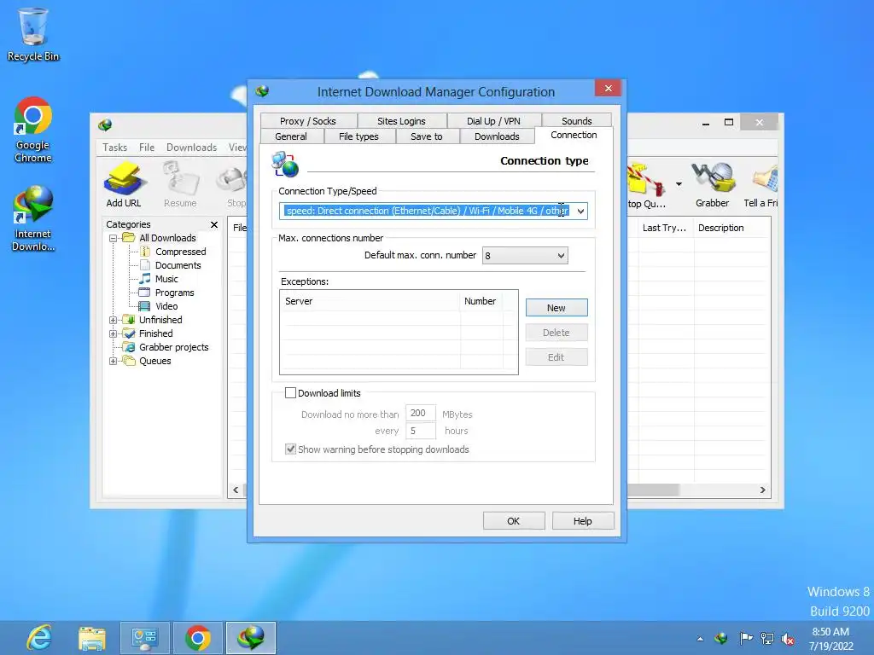Click New to add server exception

coord(556,307)
